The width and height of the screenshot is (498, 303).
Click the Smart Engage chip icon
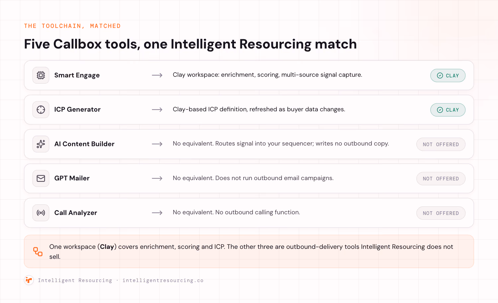(41, 75)
